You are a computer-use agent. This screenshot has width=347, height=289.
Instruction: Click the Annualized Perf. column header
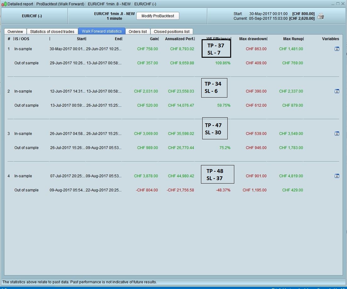[x=180, y=39]
